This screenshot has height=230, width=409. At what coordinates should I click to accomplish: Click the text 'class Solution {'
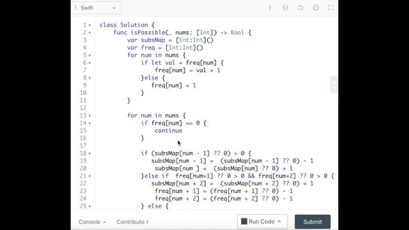(127, 25)
